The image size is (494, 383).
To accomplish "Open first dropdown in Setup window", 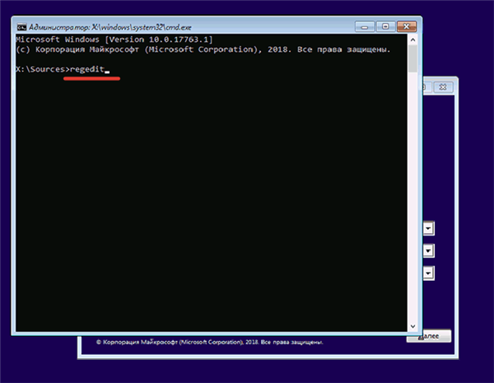I will 428,228.
